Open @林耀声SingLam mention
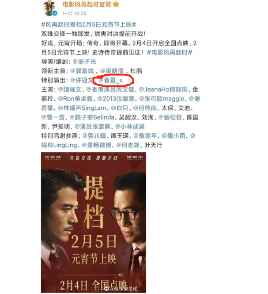This screenshot has width=268, height=294. coord(82,108)
